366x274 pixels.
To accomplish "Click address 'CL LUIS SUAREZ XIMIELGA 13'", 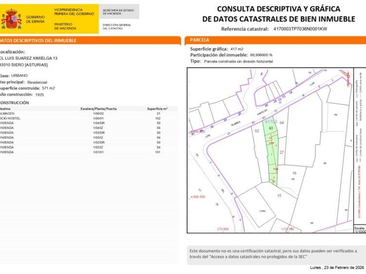I will pos(28,58).
